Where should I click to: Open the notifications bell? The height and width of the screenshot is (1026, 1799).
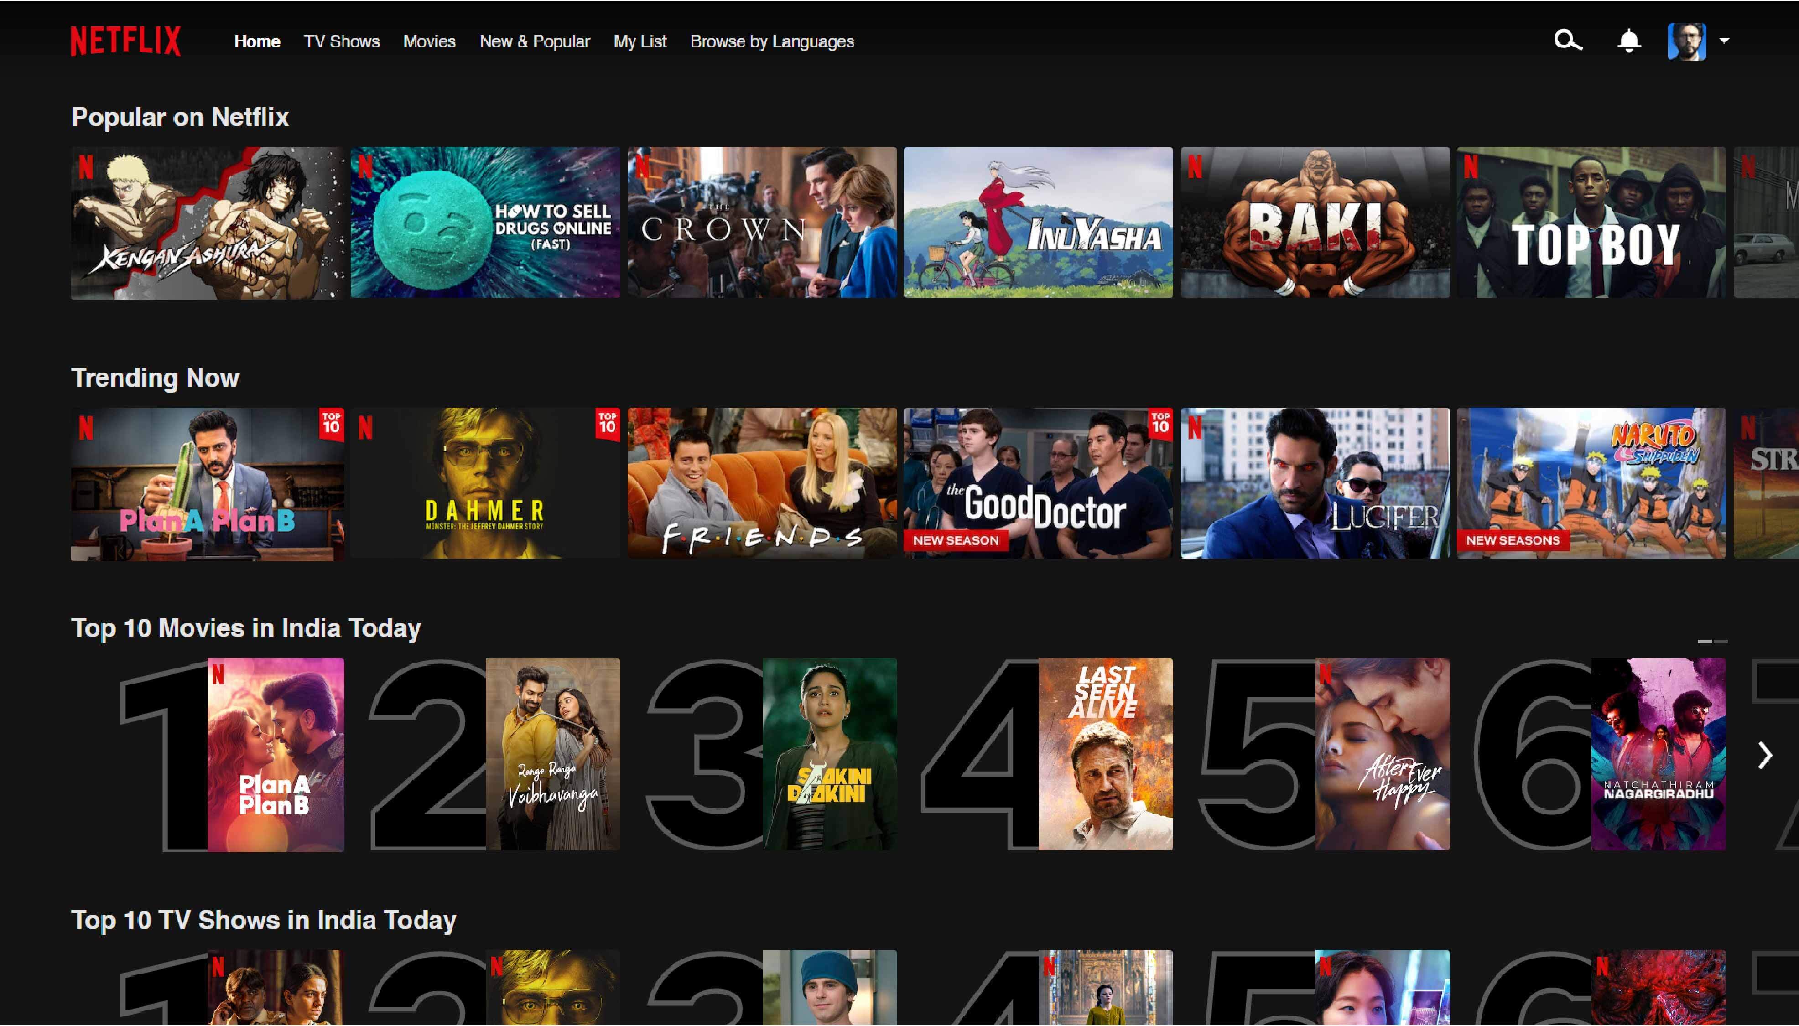coord(1628,41)
